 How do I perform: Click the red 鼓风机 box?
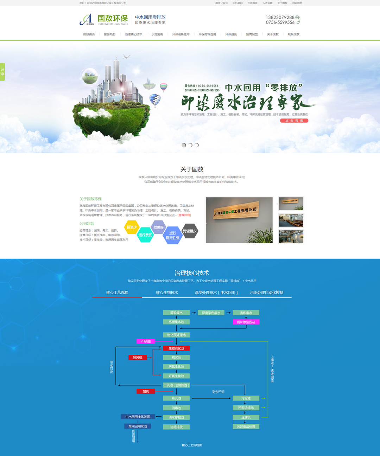(x=138, y=358)
